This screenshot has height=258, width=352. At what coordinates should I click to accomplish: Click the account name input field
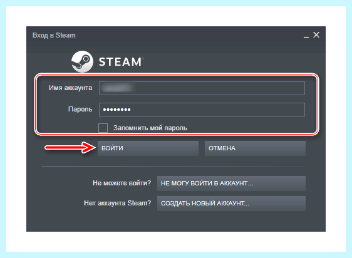[202, 88]
